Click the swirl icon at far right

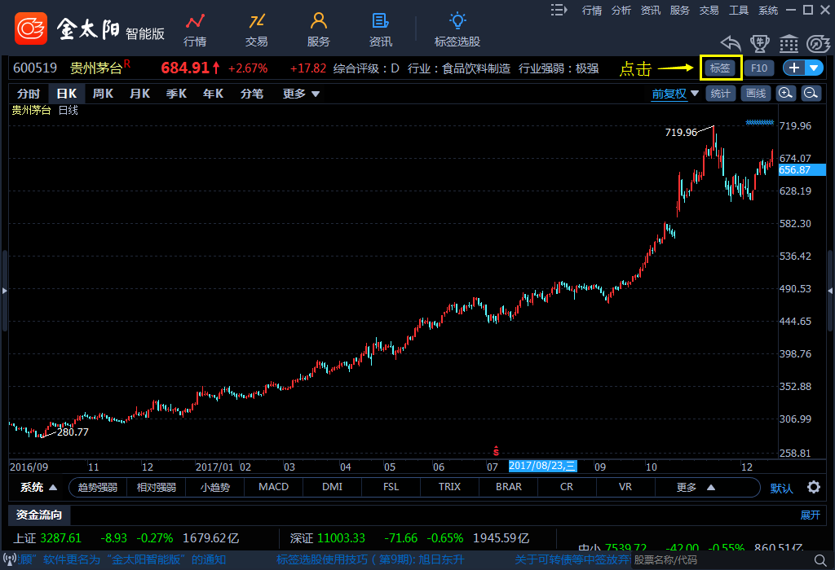tap(819, 44)
